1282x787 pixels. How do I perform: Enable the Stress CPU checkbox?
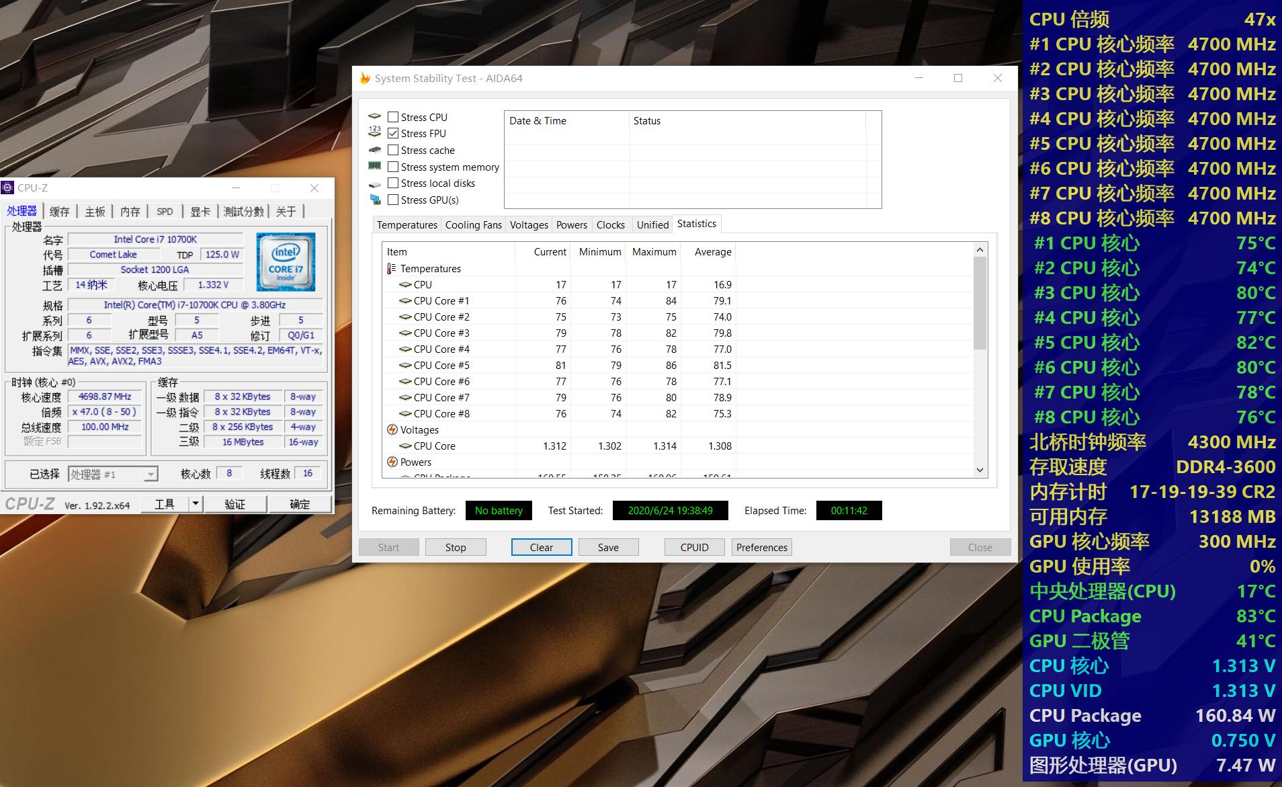393,117
